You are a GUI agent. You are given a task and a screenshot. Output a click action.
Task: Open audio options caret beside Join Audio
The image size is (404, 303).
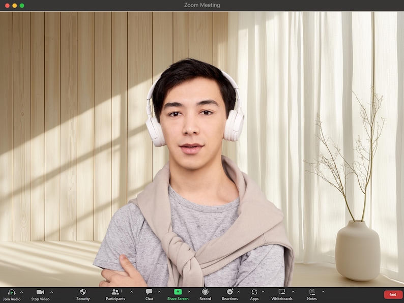coord(22,292)
